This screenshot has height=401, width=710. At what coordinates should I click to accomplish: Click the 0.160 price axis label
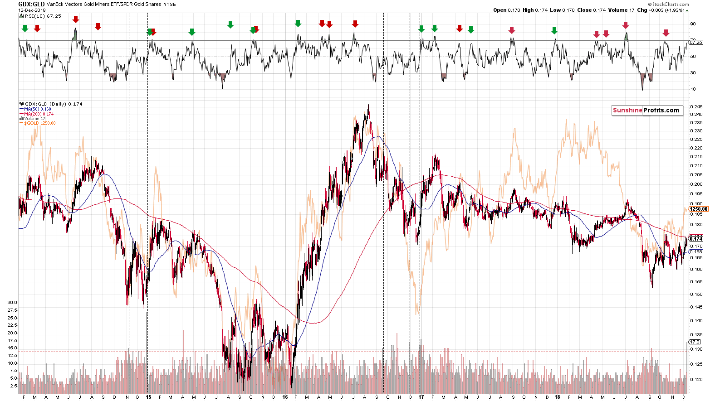[x=696, y=270]
